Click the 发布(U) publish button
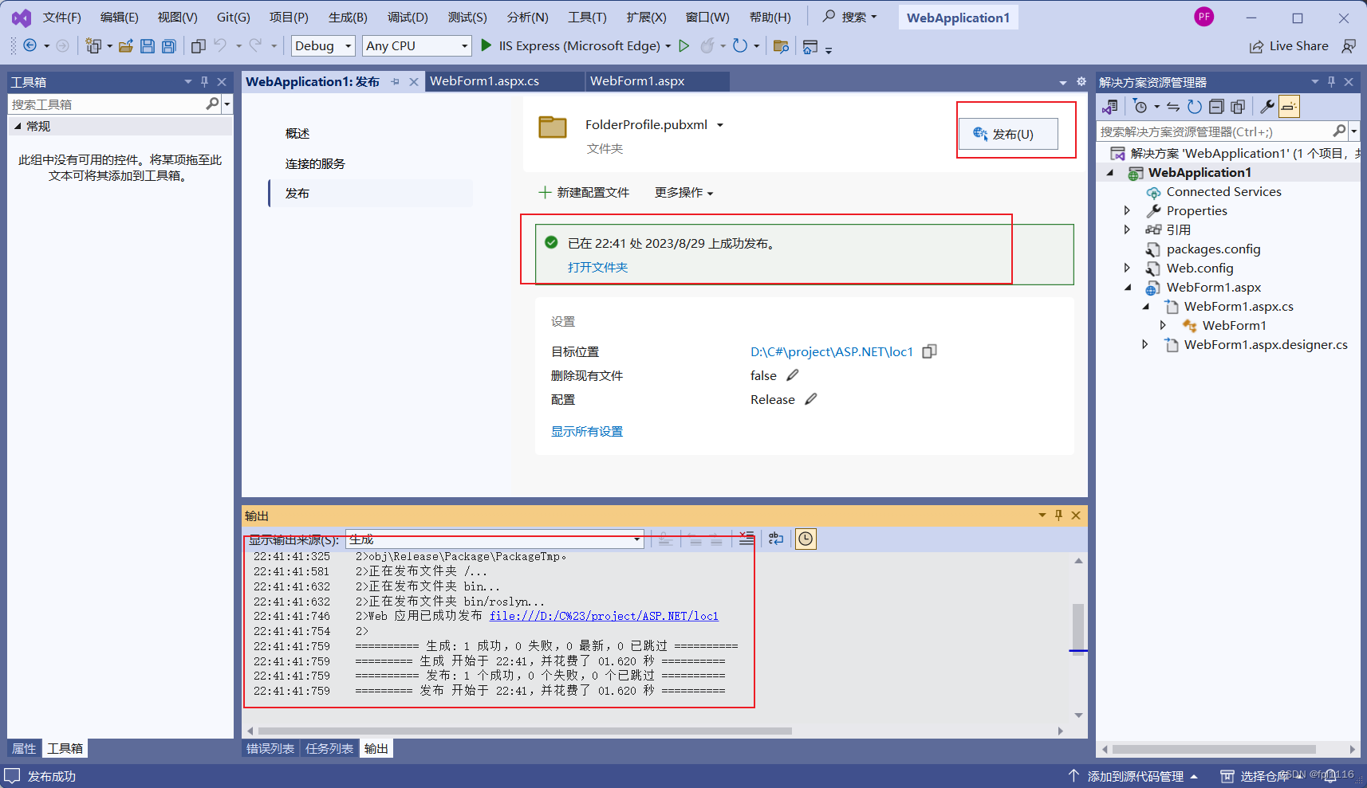 point(1008,134)
